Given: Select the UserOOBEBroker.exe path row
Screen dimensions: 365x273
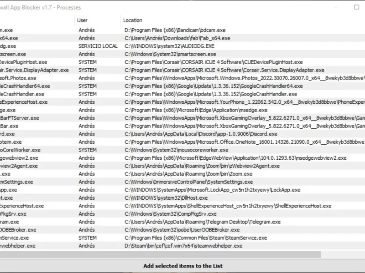Looking at the screenshot, I should click(x=182, y=230).
